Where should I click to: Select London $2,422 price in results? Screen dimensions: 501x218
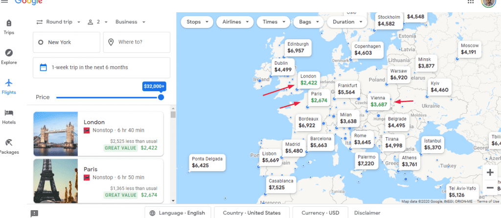pos(149,148)
